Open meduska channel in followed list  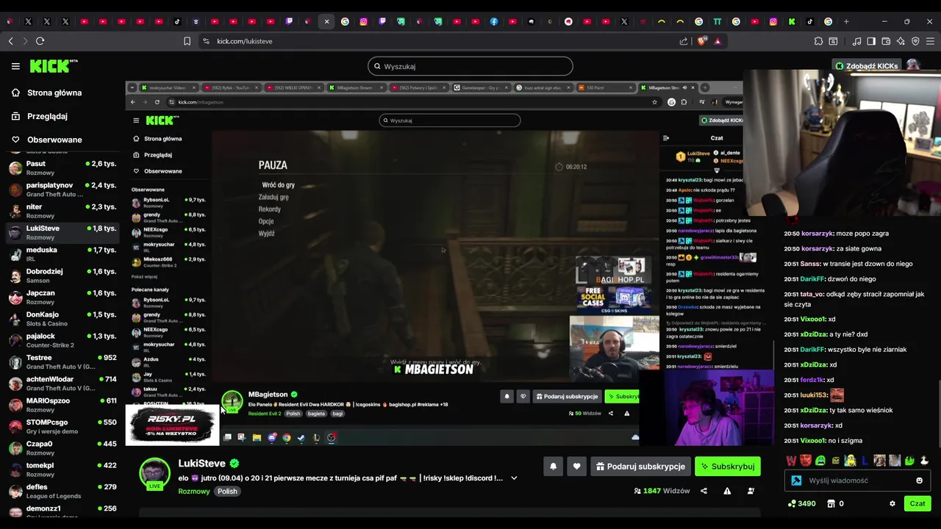point(62,254)
